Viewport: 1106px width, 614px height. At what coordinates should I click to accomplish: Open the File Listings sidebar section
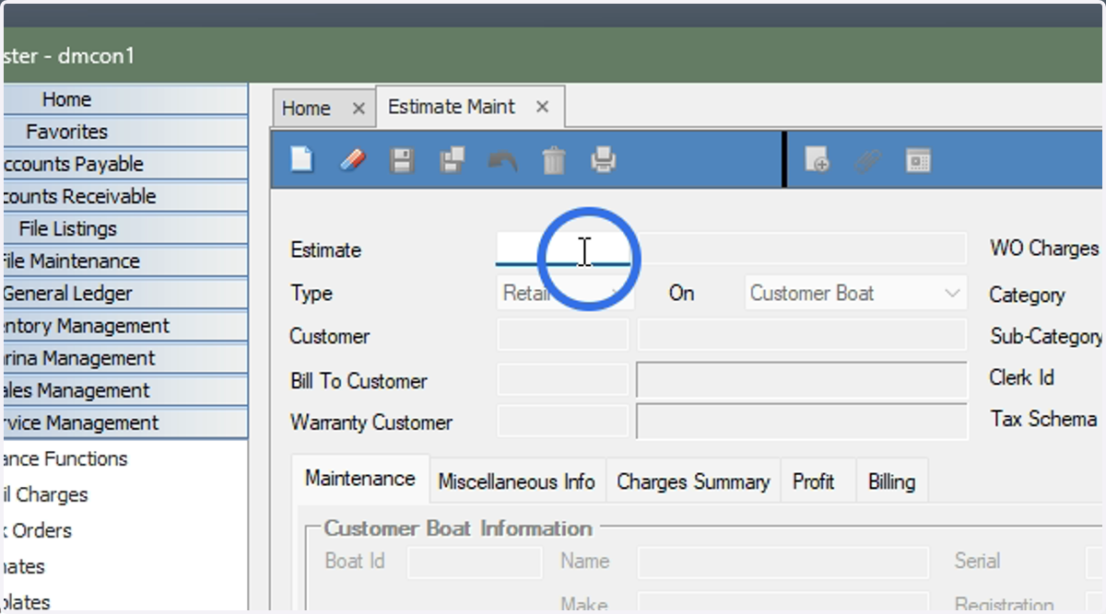tap(125, 228)
